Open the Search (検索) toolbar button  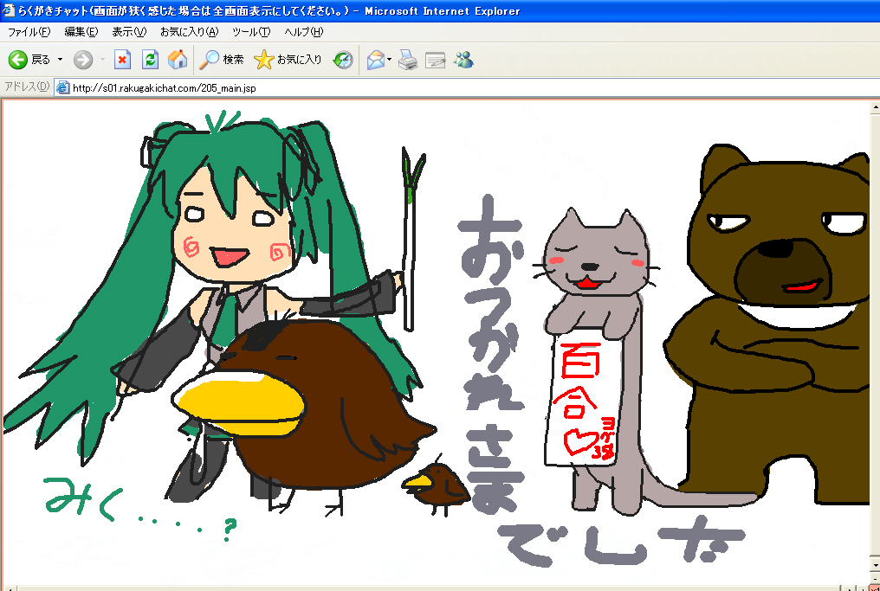222,60
